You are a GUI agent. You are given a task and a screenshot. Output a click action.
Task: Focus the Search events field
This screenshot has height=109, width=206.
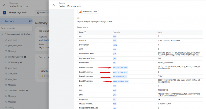point(16,28)
